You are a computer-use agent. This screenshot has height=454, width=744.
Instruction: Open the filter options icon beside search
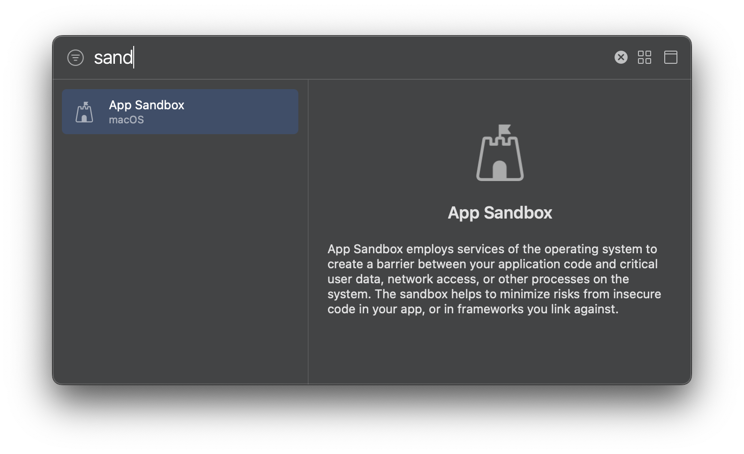(x=76, y=58)
